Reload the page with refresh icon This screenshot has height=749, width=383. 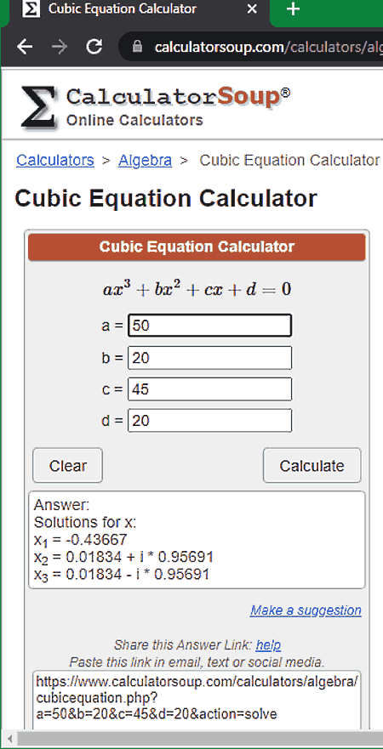coord(94,47)
